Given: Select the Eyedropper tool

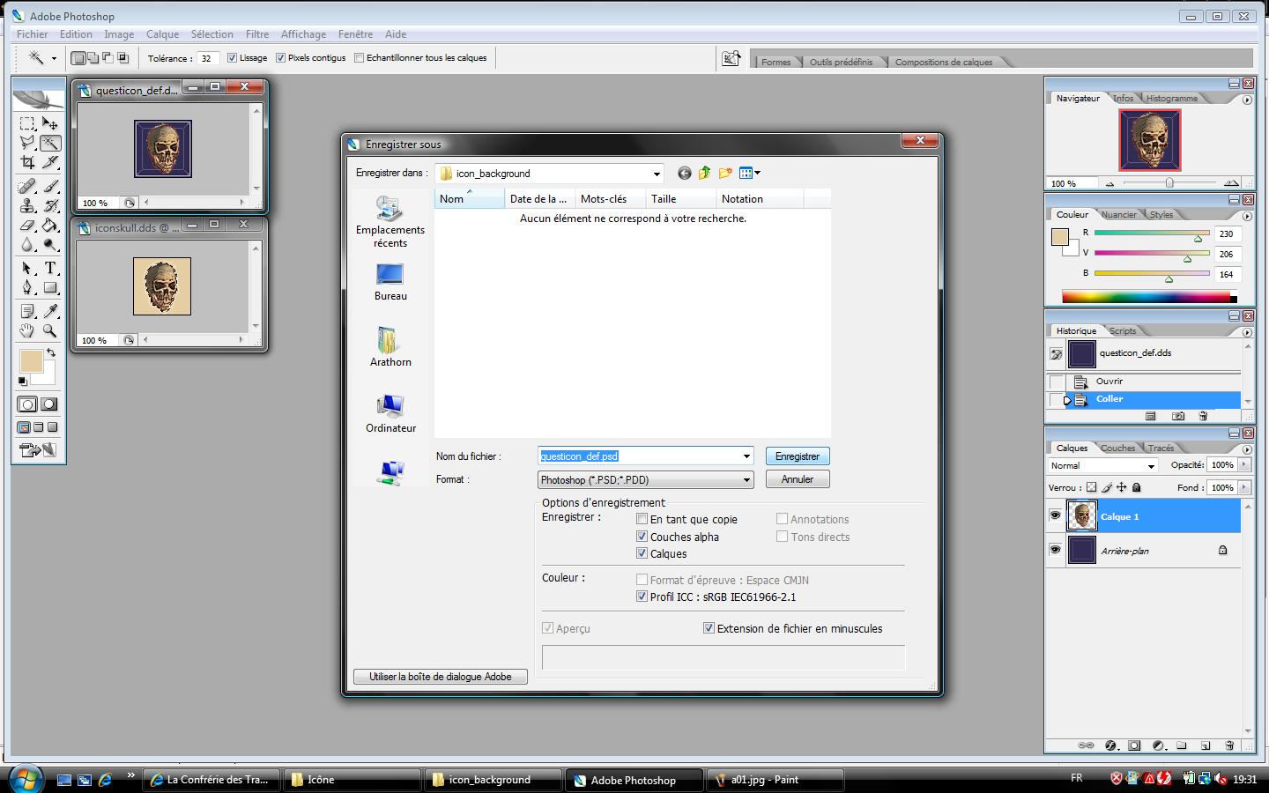Looking at the screenshot, I should 50,311.
